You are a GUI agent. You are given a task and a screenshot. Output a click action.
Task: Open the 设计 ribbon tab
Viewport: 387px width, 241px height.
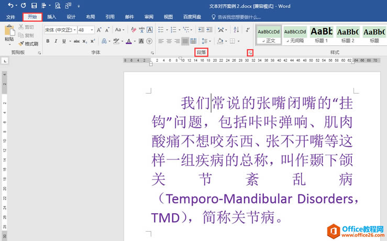point(71,17)
